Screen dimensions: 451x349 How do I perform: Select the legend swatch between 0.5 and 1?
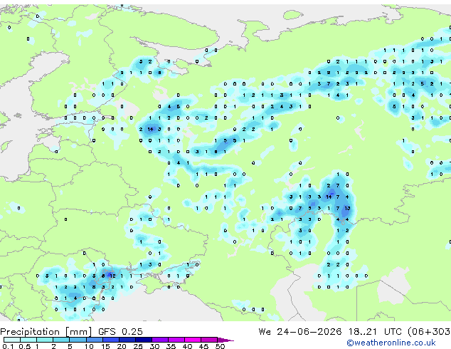click(28, 340)
